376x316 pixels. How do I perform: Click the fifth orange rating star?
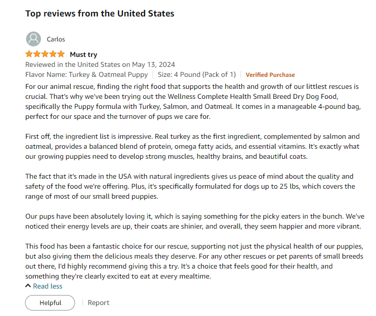[x=61, y=54]
